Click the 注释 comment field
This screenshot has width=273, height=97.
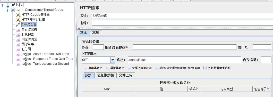182,23
